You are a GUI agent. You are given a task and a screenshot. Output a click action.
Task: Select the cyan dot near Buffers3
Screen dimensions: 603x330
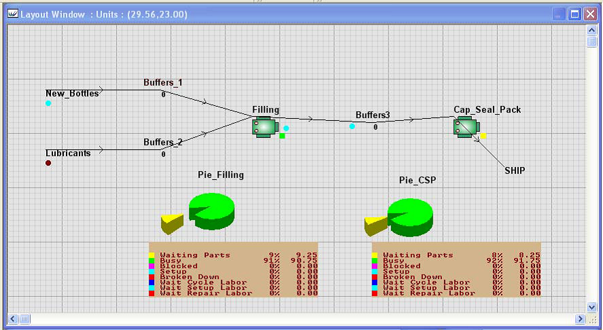click(x=352, y=126)
